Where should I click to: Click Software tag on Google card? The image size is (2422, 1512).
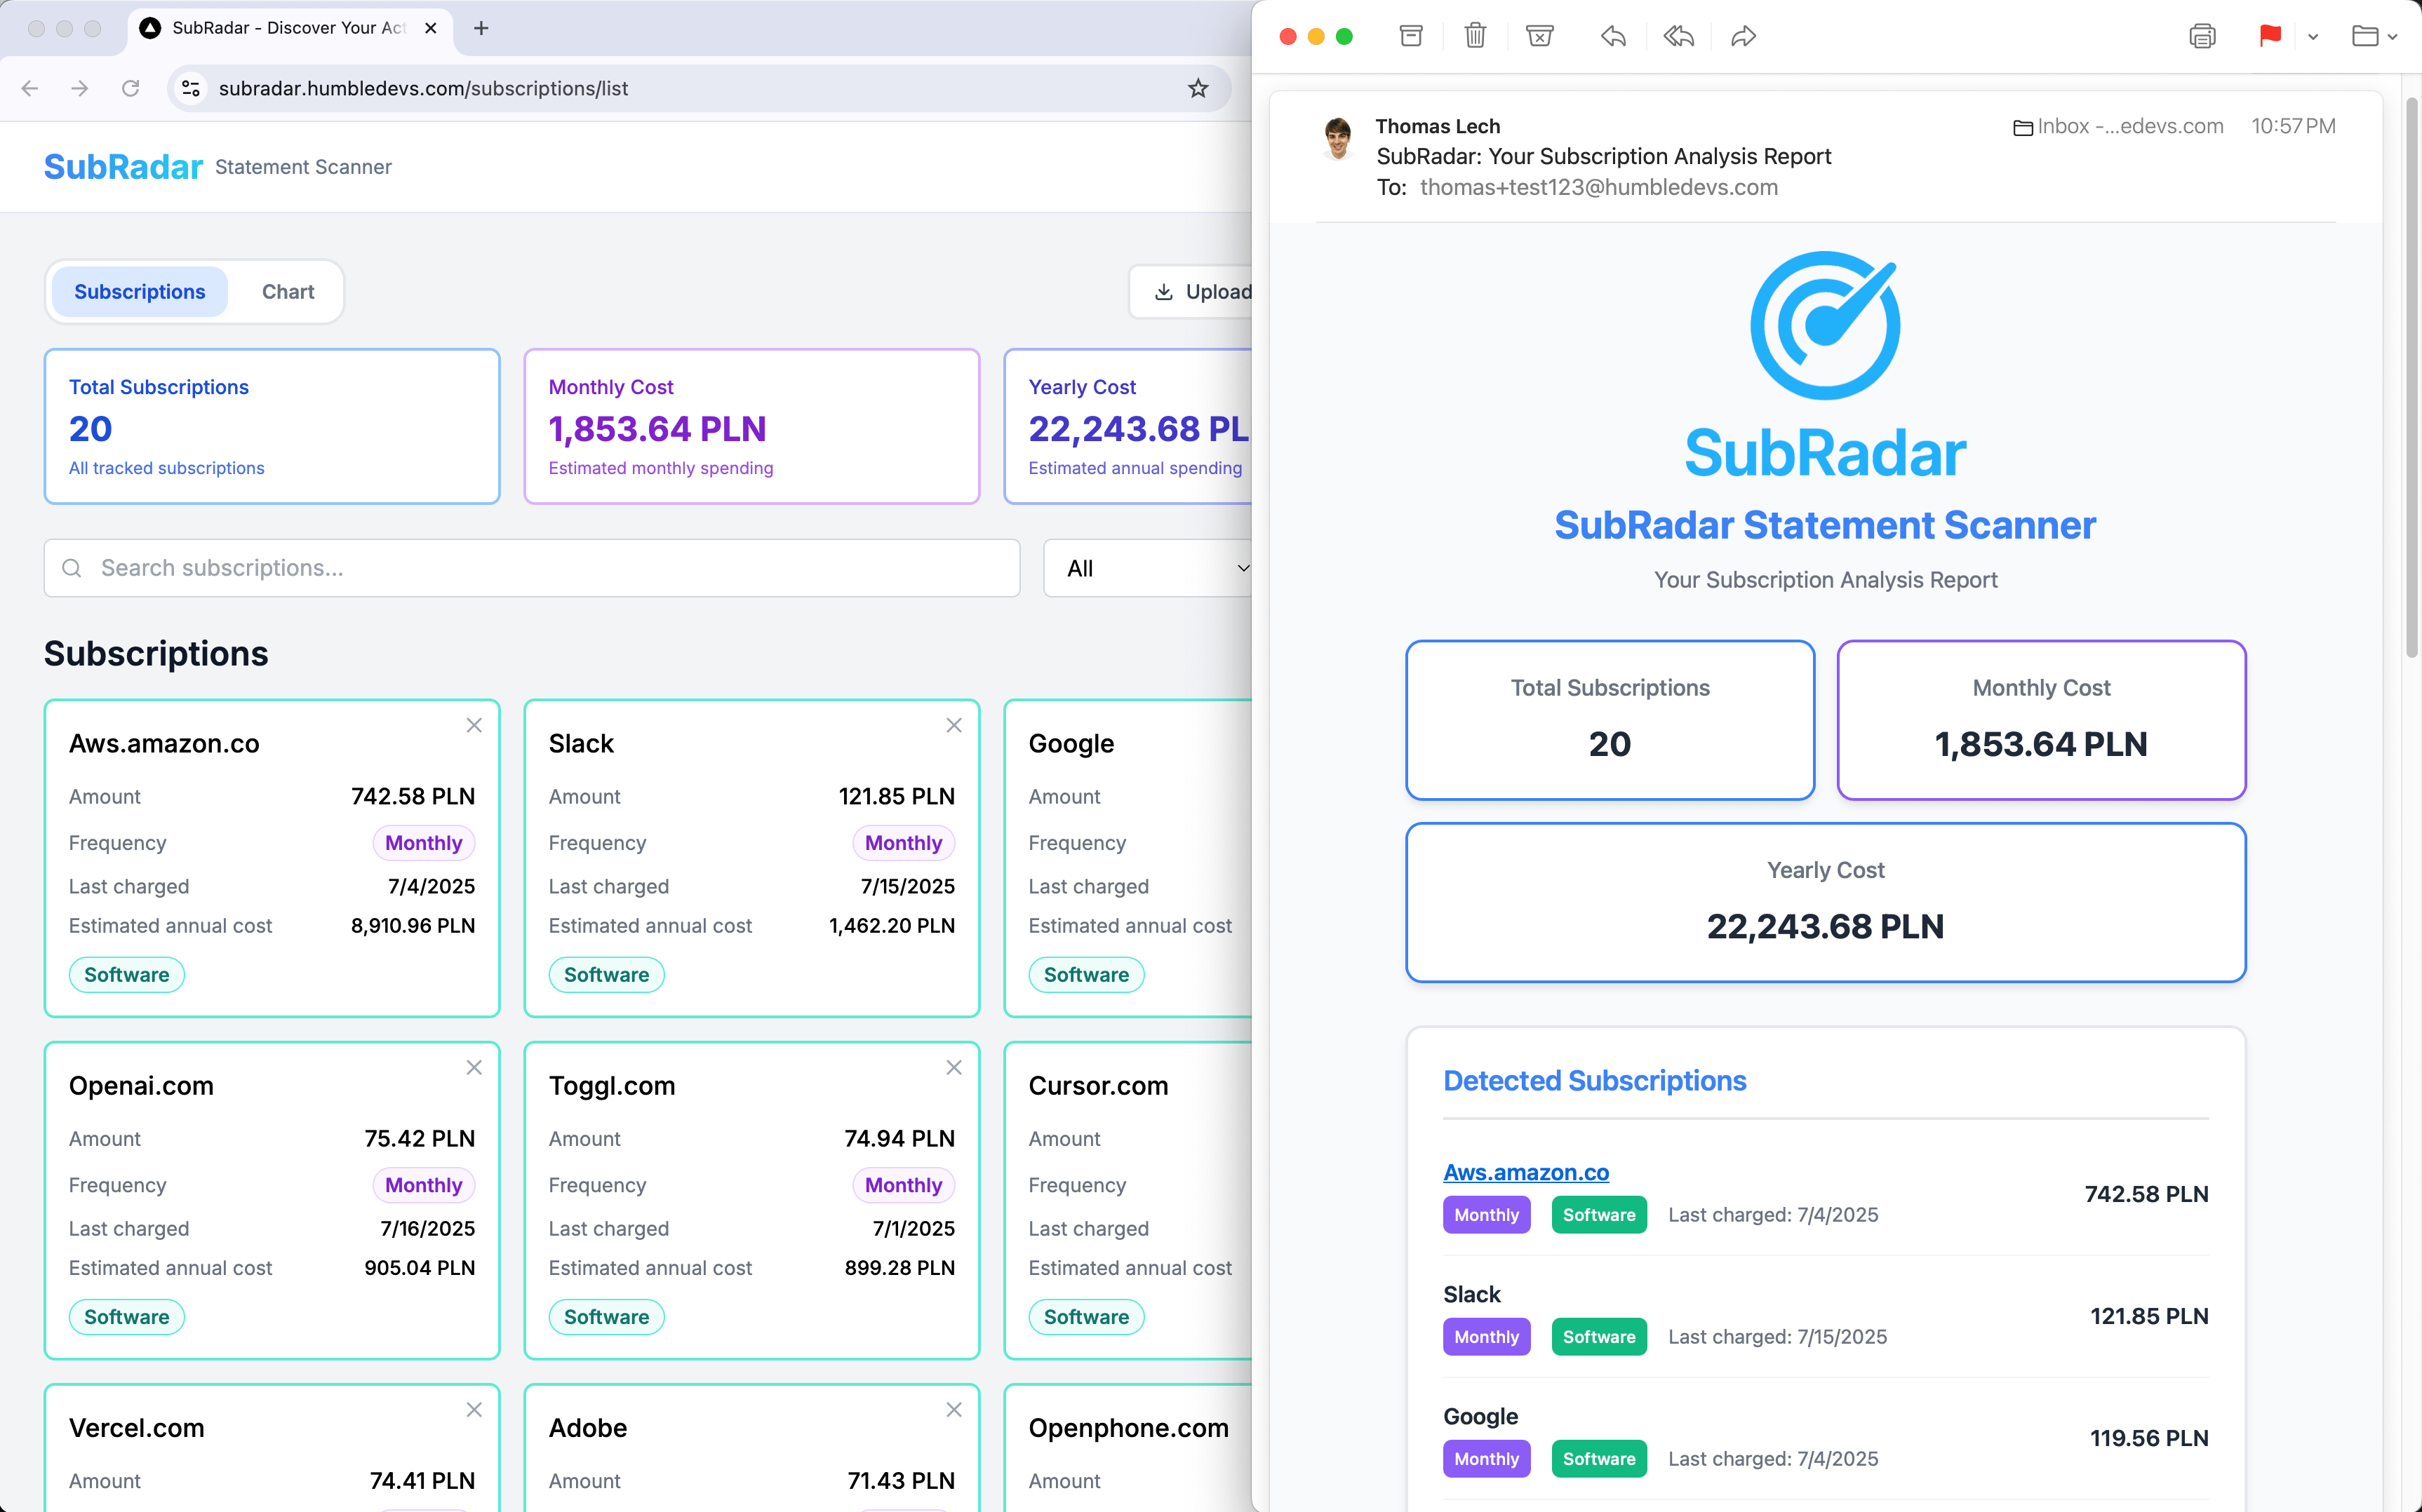click(x=1086, y=975)
